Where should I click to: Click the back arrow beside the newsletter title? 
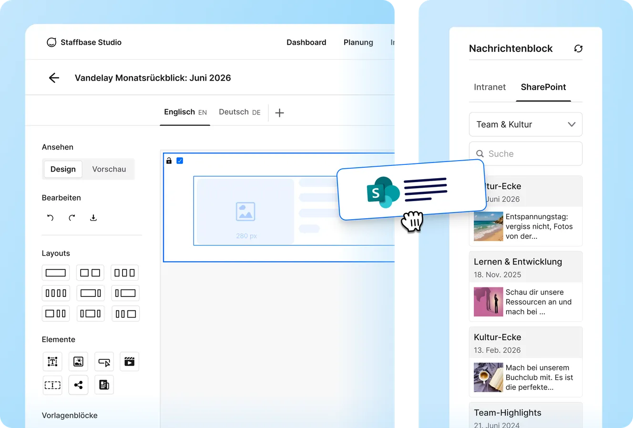point(54,78)
